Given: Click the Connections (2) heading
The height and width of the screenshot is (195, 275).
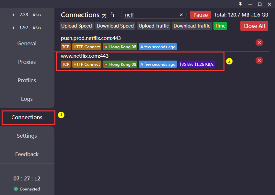Looking at the screenshot, I should [x=84, y=15].
